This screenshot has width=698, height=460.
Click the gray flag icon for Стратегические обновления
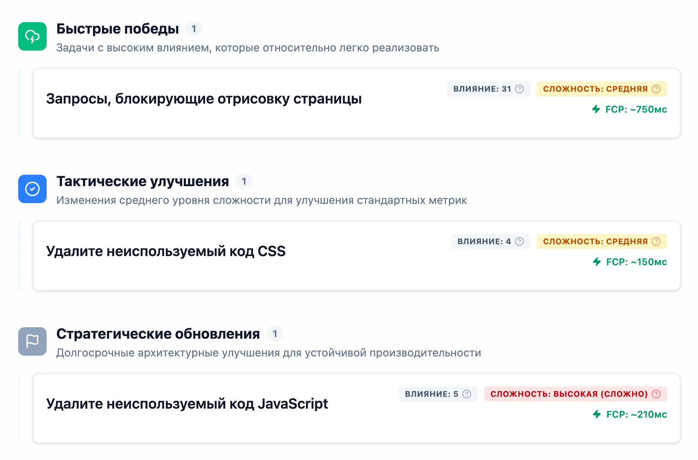[32, 341]
